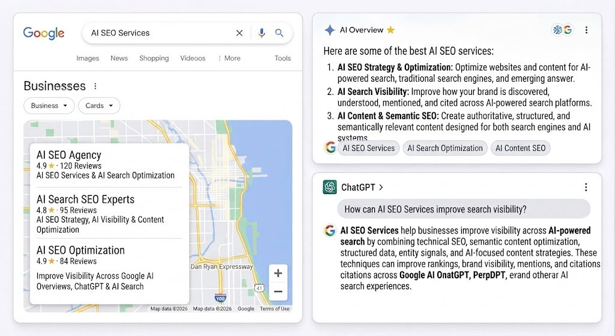Clear the search box with the X icon
This screenshot has height=336, width=615.
click(x=239, y=33)
